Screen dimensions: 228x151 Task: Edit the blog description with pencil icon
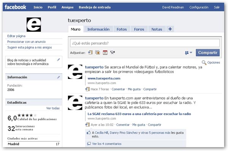[x=59, y=60]
